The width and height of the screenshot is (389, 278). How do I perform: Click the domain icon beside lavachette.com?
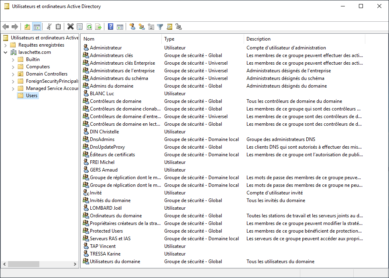[x=13, y=52]
